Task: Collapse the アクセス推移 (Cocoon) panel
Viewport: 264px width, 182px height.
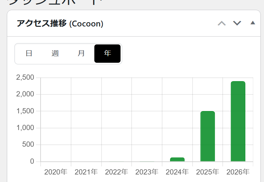Action: [x=253, y=23]
